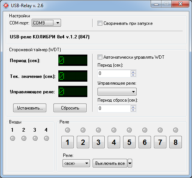The image size is (192, 178).
Task: Click the 'Сбросить' button
Action: (70, 108)
